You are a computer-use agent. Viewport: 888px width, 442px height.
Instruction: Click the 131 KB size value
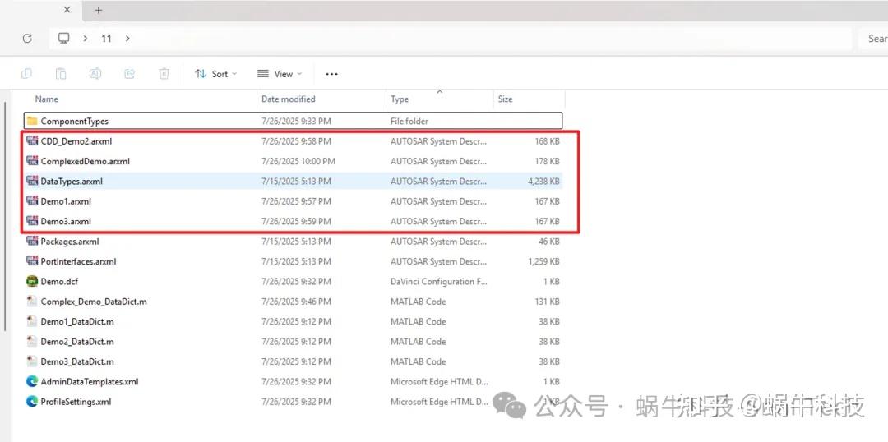(547, 302)
